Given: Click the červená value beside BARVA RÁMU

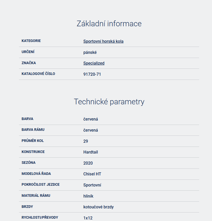Looking at the screenshot, I should pos(91,130).
